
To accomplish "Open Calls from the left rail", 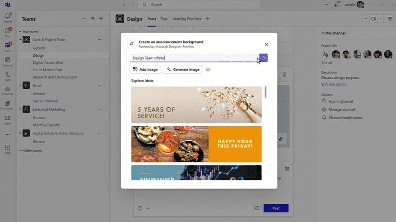I will point(7,76).
